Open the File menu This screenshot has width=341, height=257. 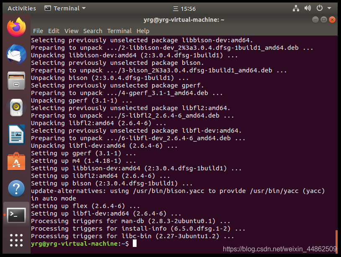coord(38,31)
